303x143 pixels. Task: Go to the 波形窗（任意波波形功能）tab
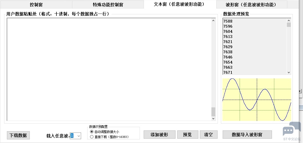(252, 4)
